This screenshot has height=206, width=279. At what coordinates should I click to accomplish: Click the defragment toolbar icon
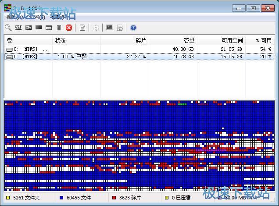click(x=18, y=28)
